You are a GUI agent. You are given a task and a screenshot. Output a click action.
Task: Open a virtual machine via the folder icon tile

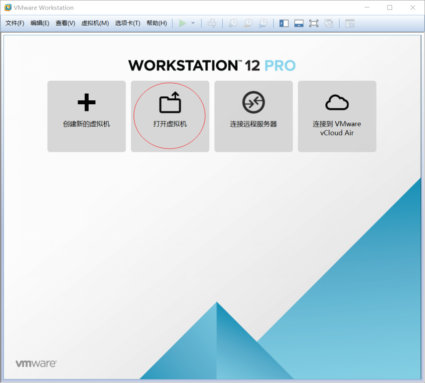pyautogui.click(x=170, y=102)
